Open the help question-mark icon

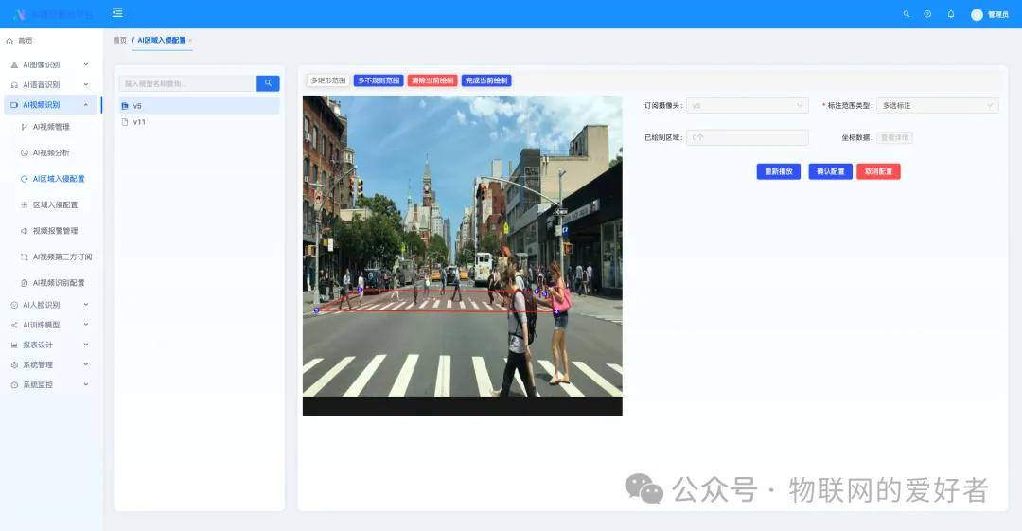pyautogui.click(x=927, y=13)
